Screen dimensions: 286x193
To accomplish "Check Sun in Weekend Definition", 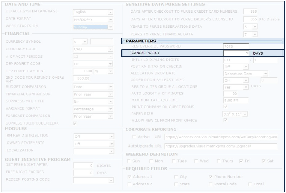I will coord(129,161).
